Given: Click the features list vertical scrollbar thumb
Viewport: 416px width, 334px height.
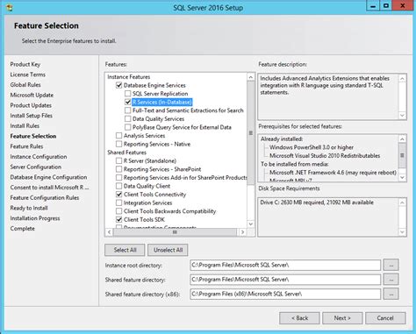Looking at the screenshot, I should click(251, 133).
